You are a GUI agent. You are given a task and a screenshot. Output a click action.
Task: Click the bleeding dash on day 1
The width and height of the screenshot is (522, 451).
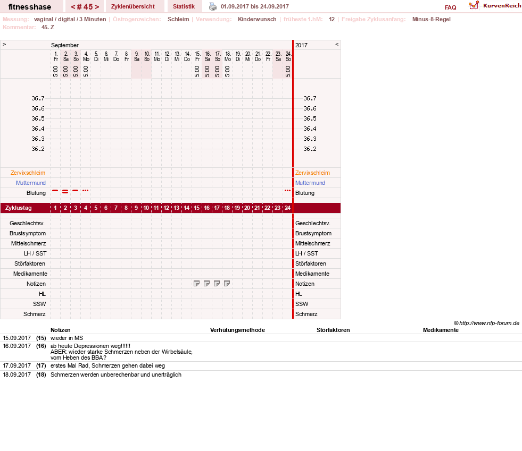click(x=55, y=190)
